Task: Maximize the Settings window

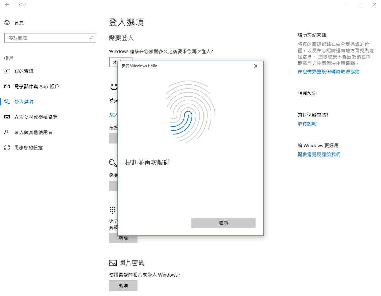Action: coord(360,5)
